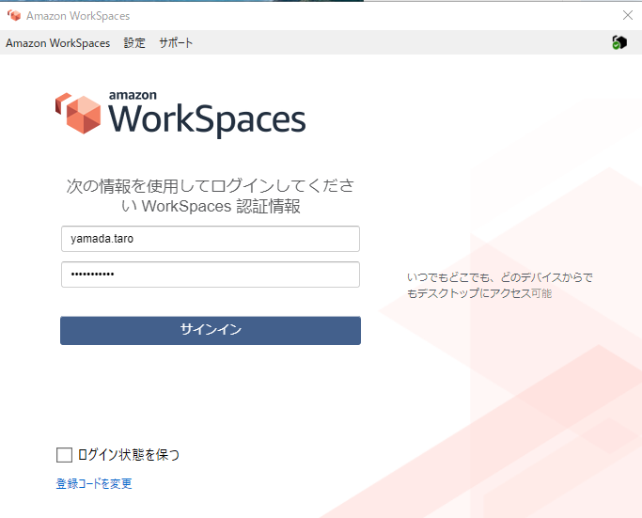Open the Amazon WorkSpaces menu

[57, 43]
